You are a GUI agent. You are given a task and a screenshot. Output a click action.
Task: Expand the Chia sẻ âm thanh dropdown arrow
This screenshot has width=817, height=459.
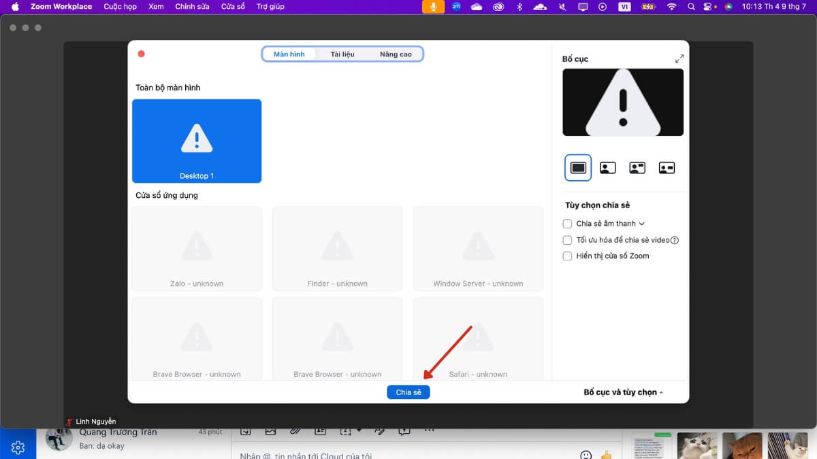[642, 224]
